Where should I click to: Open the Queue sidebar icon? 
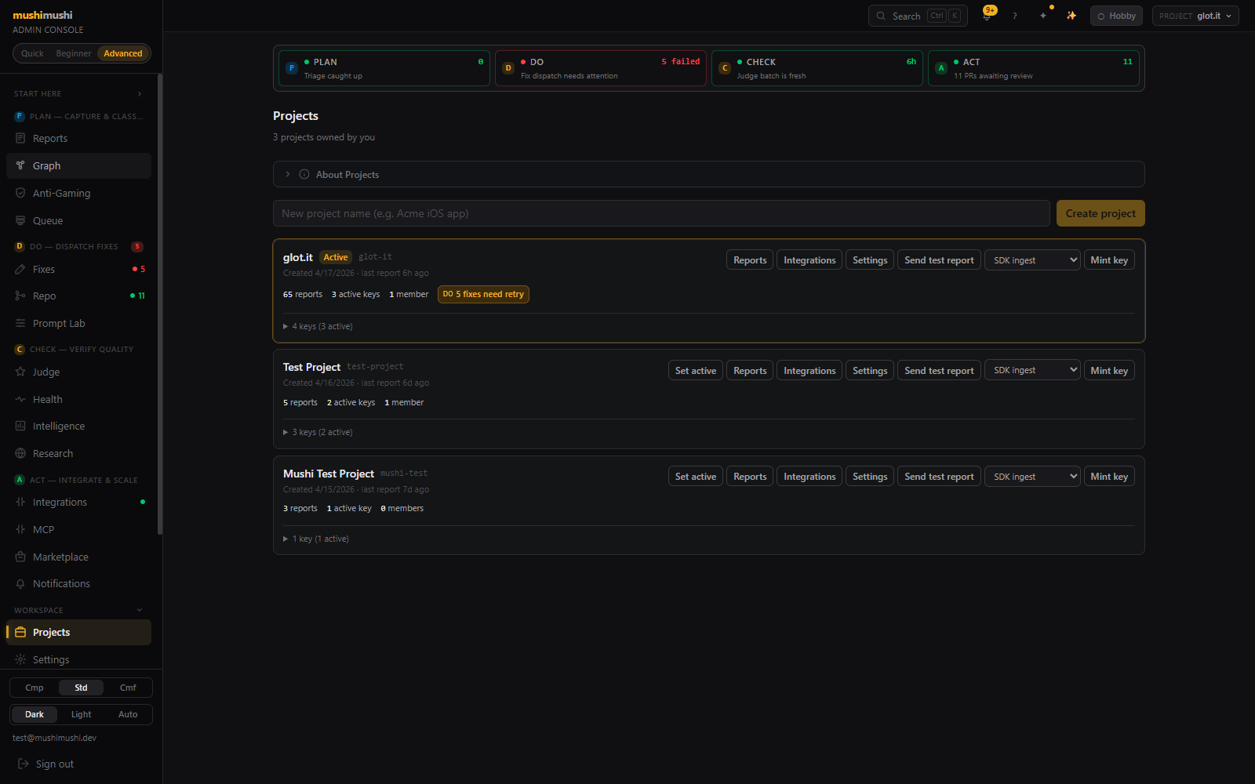point(20,220)
